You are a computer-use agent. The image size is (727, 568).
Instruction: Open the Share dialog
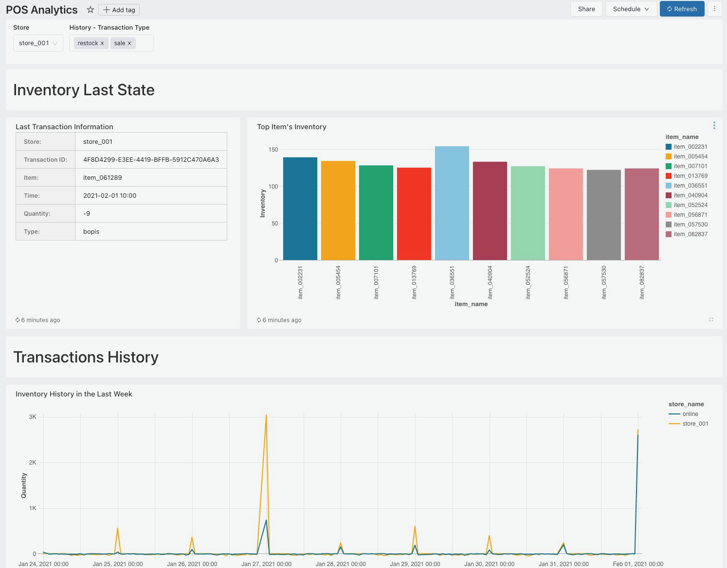[586, 9]
